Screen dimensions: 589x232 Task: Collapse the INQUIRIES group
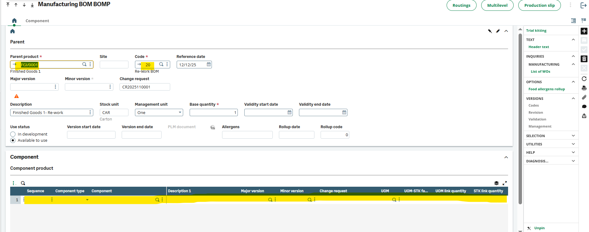click(x=573, y=56)
